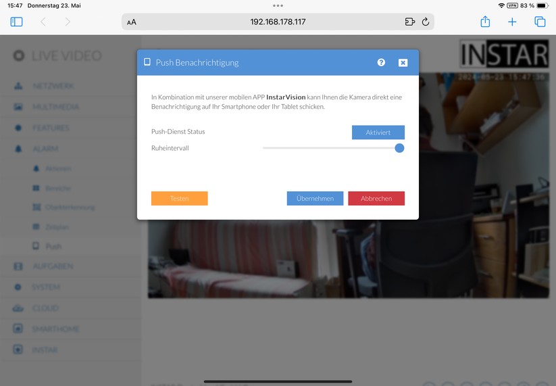Add a new Safari tab
The width and height of the screenshot is (556, 386).
(512, 22)
